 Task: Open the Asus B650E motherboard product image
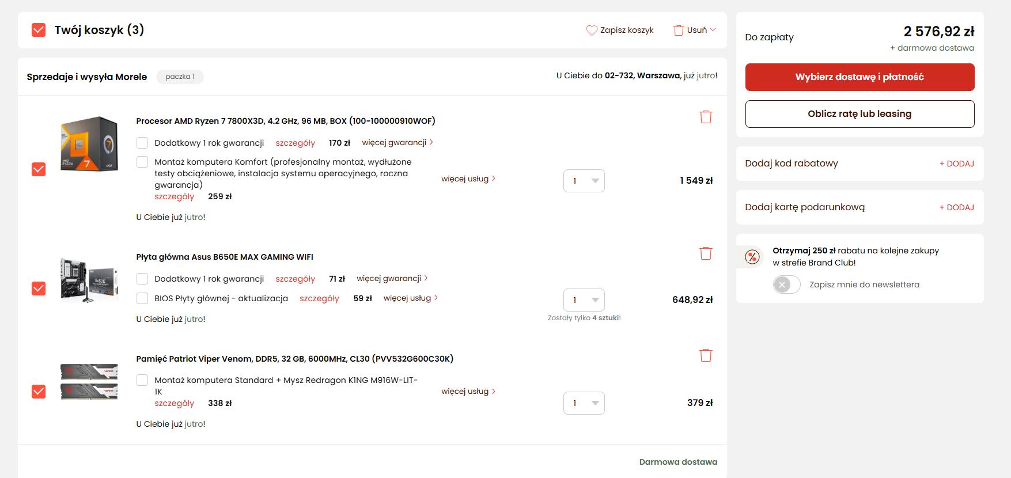pos(89,280)
